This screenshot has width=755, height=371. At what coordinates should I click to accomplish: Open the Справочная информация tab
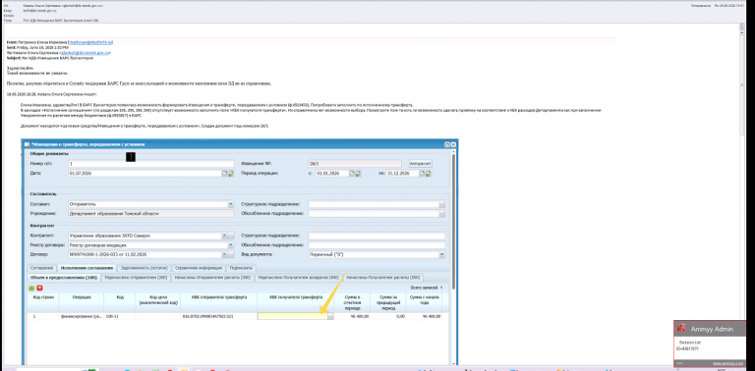click(x=199, y=268)
